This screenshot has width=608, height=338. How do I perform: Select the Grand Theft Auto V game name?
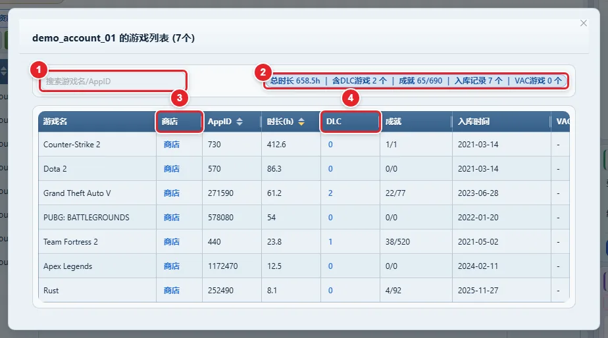click(x=77, y=193)
